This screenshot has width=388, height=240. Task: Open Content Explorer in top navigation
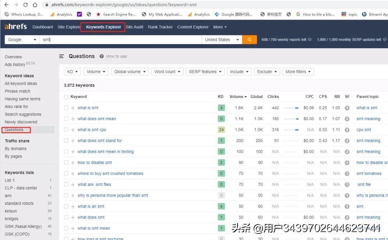[x=193, y=27]
